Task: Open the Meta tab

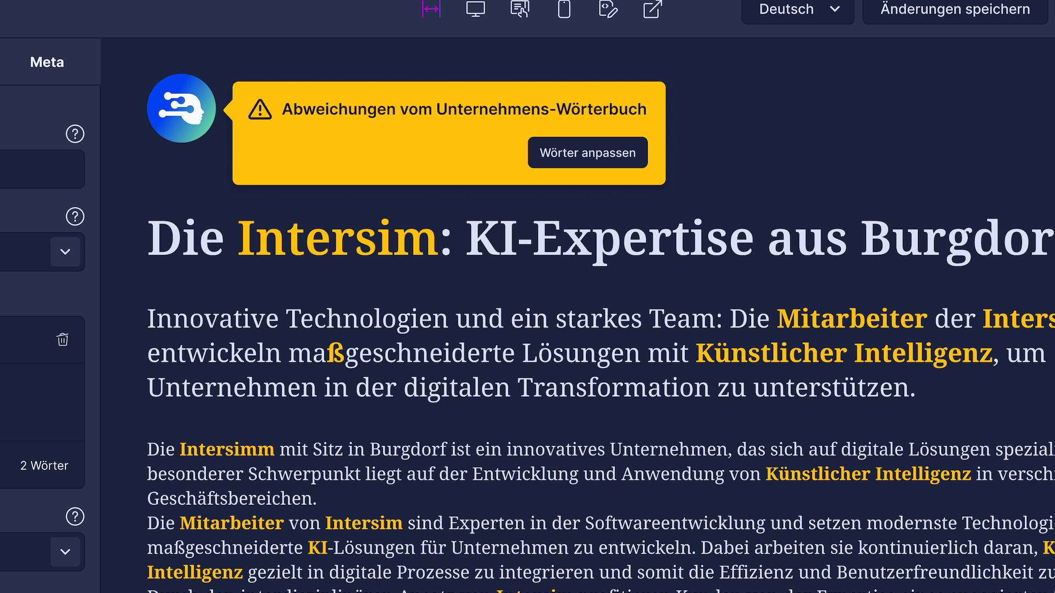Action: [47, 62]
